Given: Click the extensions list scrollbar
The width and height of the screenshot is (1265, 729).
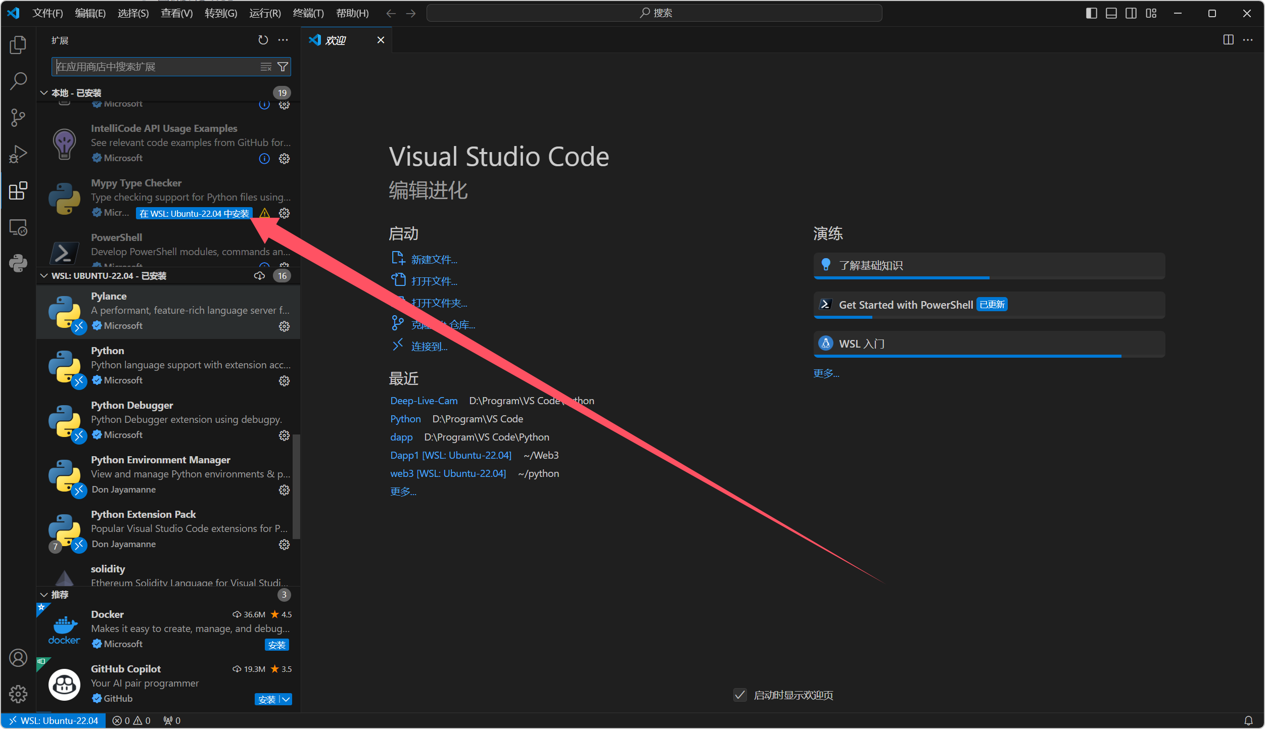Looking at the screenshot, I should coord(297,487).
